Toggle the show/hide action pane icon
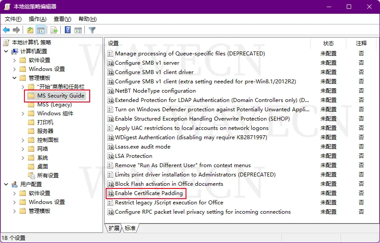This screenshot has height=243, width=380. 78,30
